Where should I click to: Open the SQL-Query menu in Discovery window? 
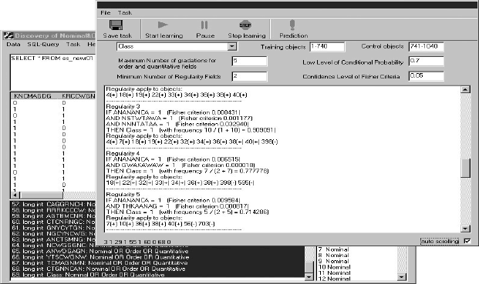click(43, 44)
